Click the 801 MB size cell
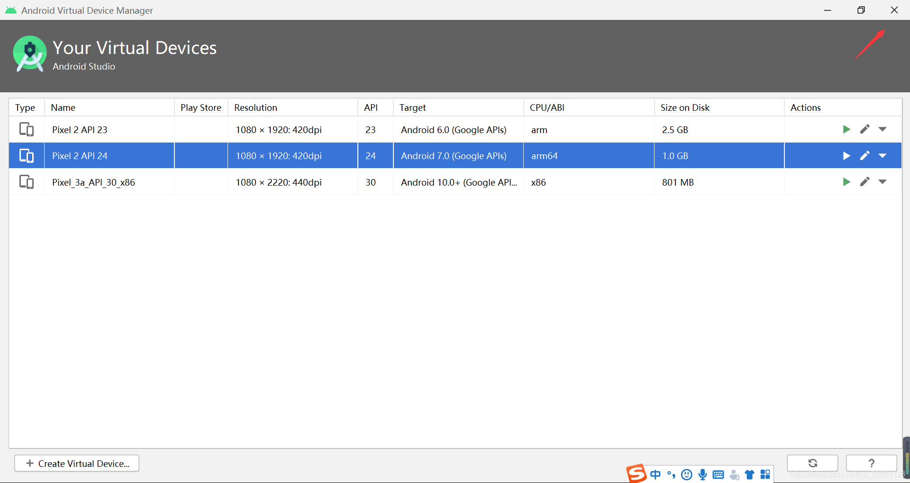 point(719,182)
